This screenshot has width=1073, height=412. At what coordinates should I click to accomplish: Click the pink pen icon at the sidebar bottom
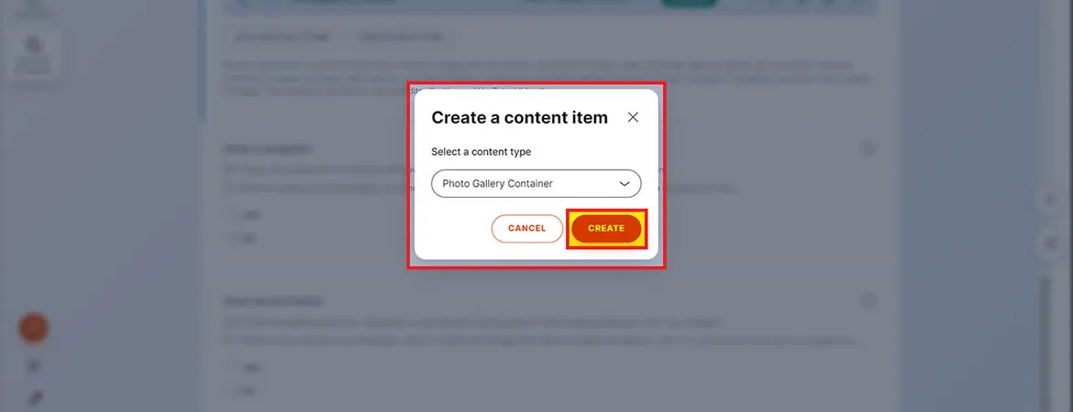(34, 398)
